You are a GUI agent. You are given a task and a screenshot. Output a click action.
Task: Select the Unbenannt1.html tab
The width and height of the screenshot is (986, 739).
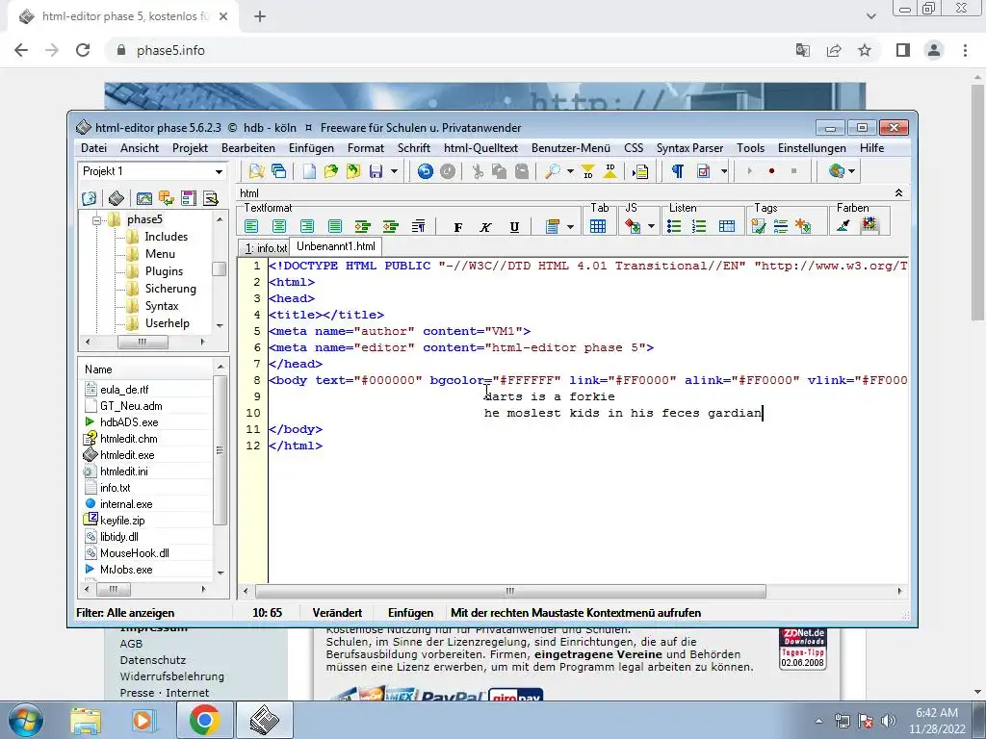click(336, 246)
